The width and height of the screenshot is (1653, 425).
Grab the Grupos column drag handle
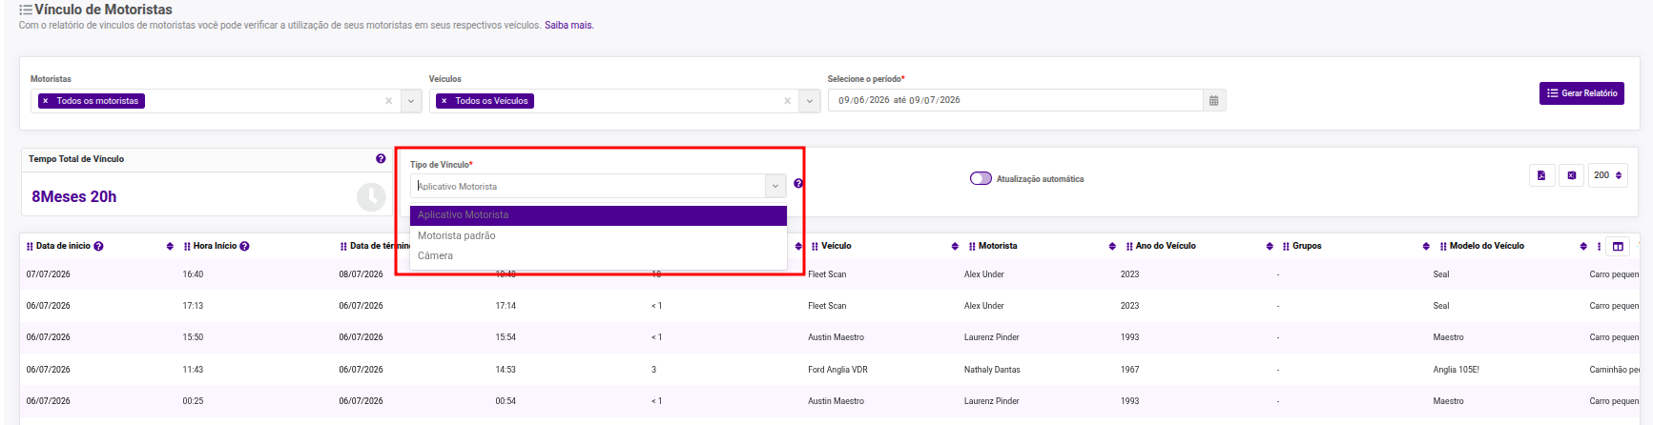click(x=1286, y=246)
